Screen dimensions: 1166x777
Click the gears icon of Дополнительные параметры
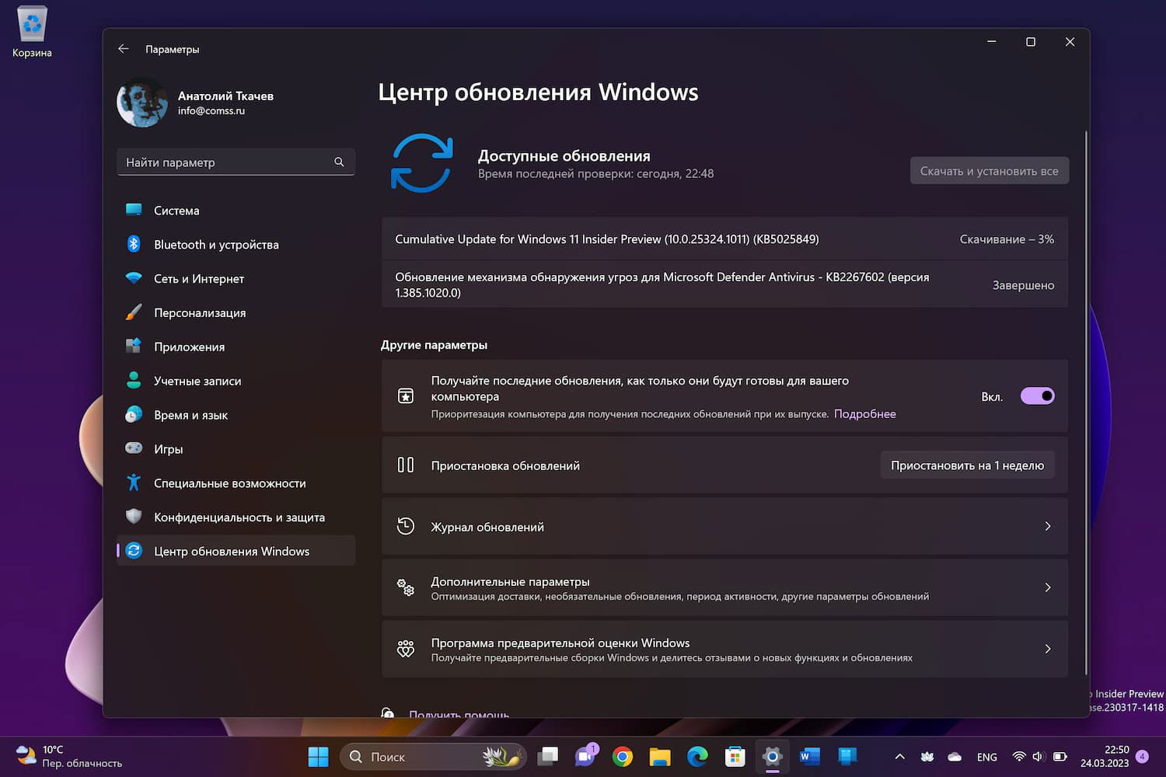406,587
